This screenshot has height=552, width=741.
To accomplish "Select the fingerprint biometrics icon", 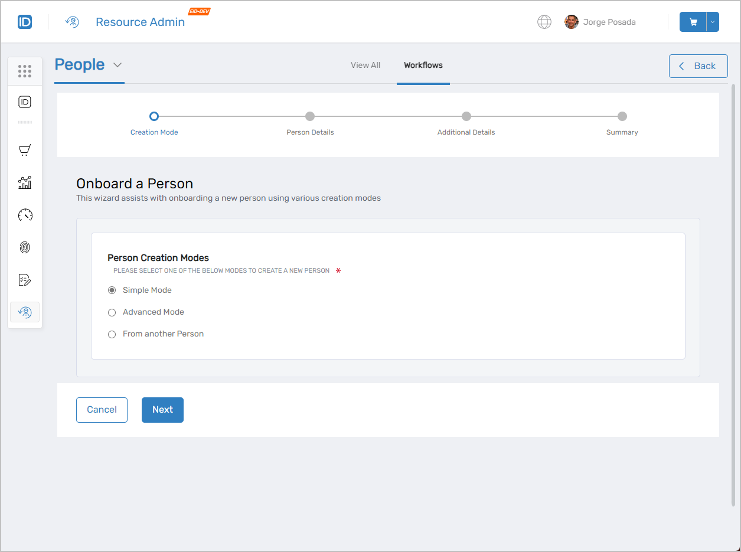I will pos(24,247).
